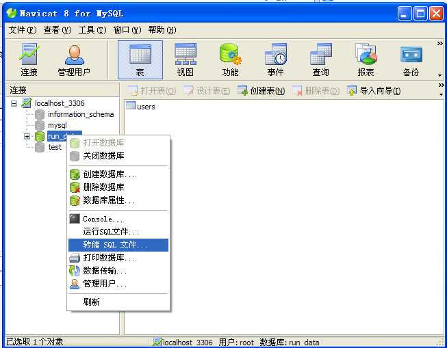Open the 报表 (Report) toolbar icon
The image size is (447, 348).
366,59
